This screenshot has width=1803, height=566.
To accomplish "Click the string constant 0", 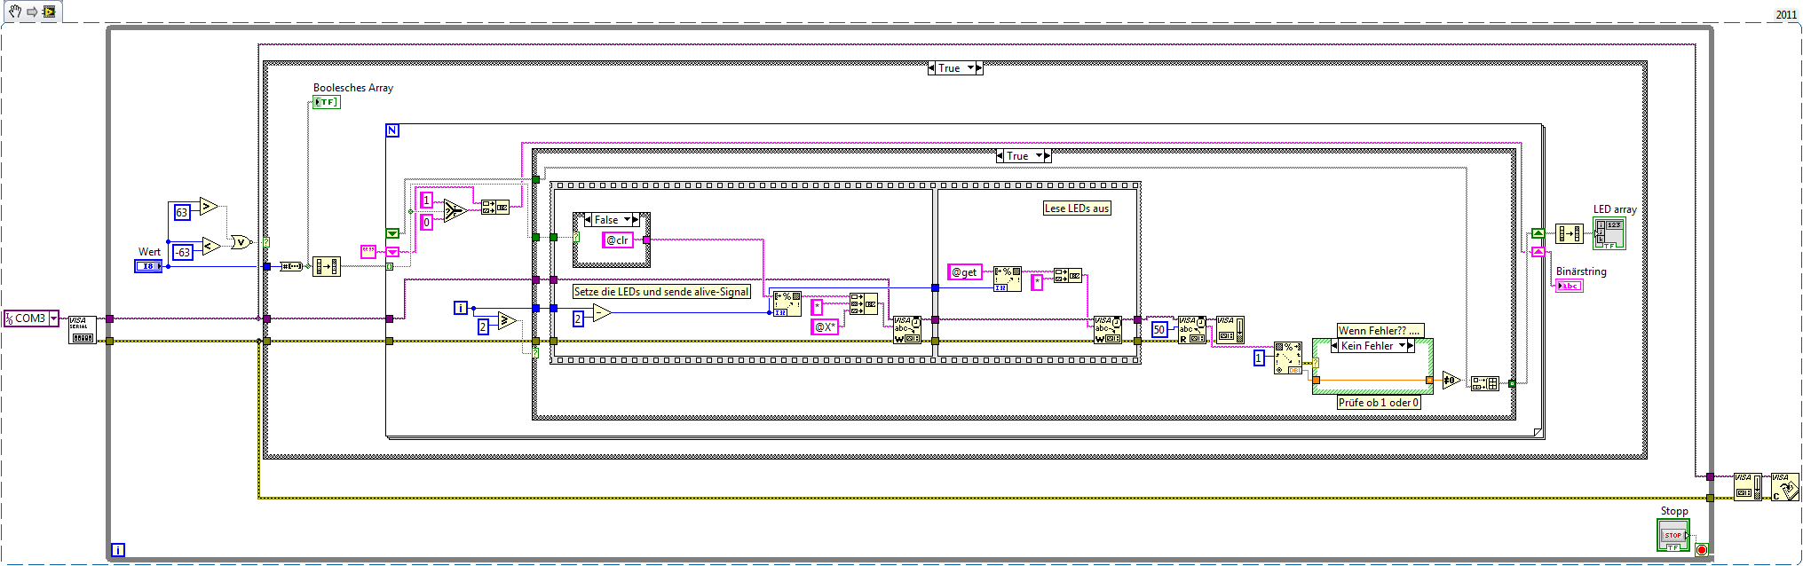I will tap(426, 222).
